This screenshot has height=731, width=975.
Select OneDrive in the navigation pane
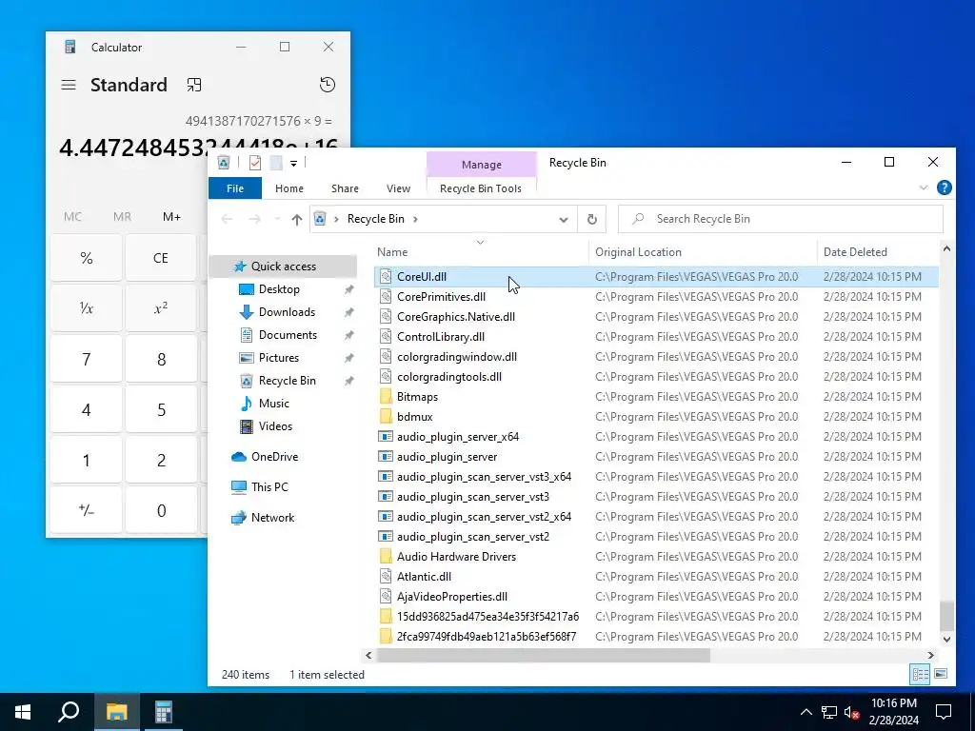click(274, 457)
